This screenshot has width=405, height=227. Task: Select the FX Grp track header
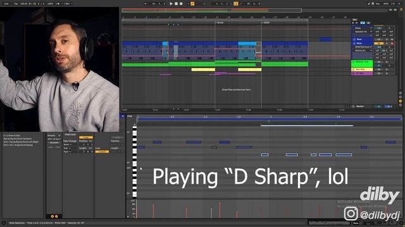point(362,73)
